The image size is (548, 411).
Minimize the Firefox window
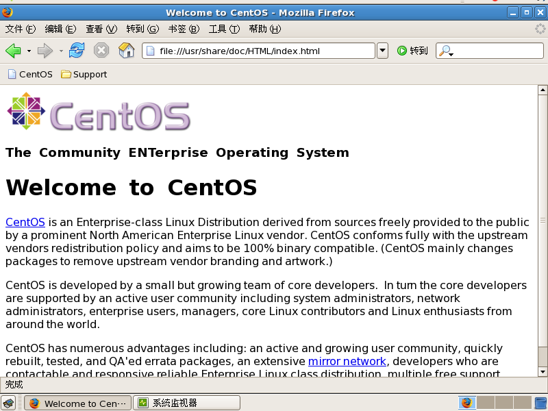(513, 13)
